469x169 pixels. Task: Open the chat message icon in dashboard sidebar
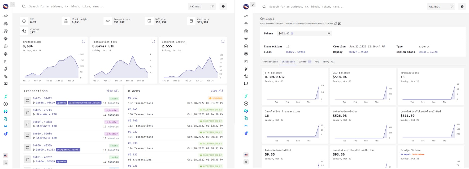click(x=6, y=84)
